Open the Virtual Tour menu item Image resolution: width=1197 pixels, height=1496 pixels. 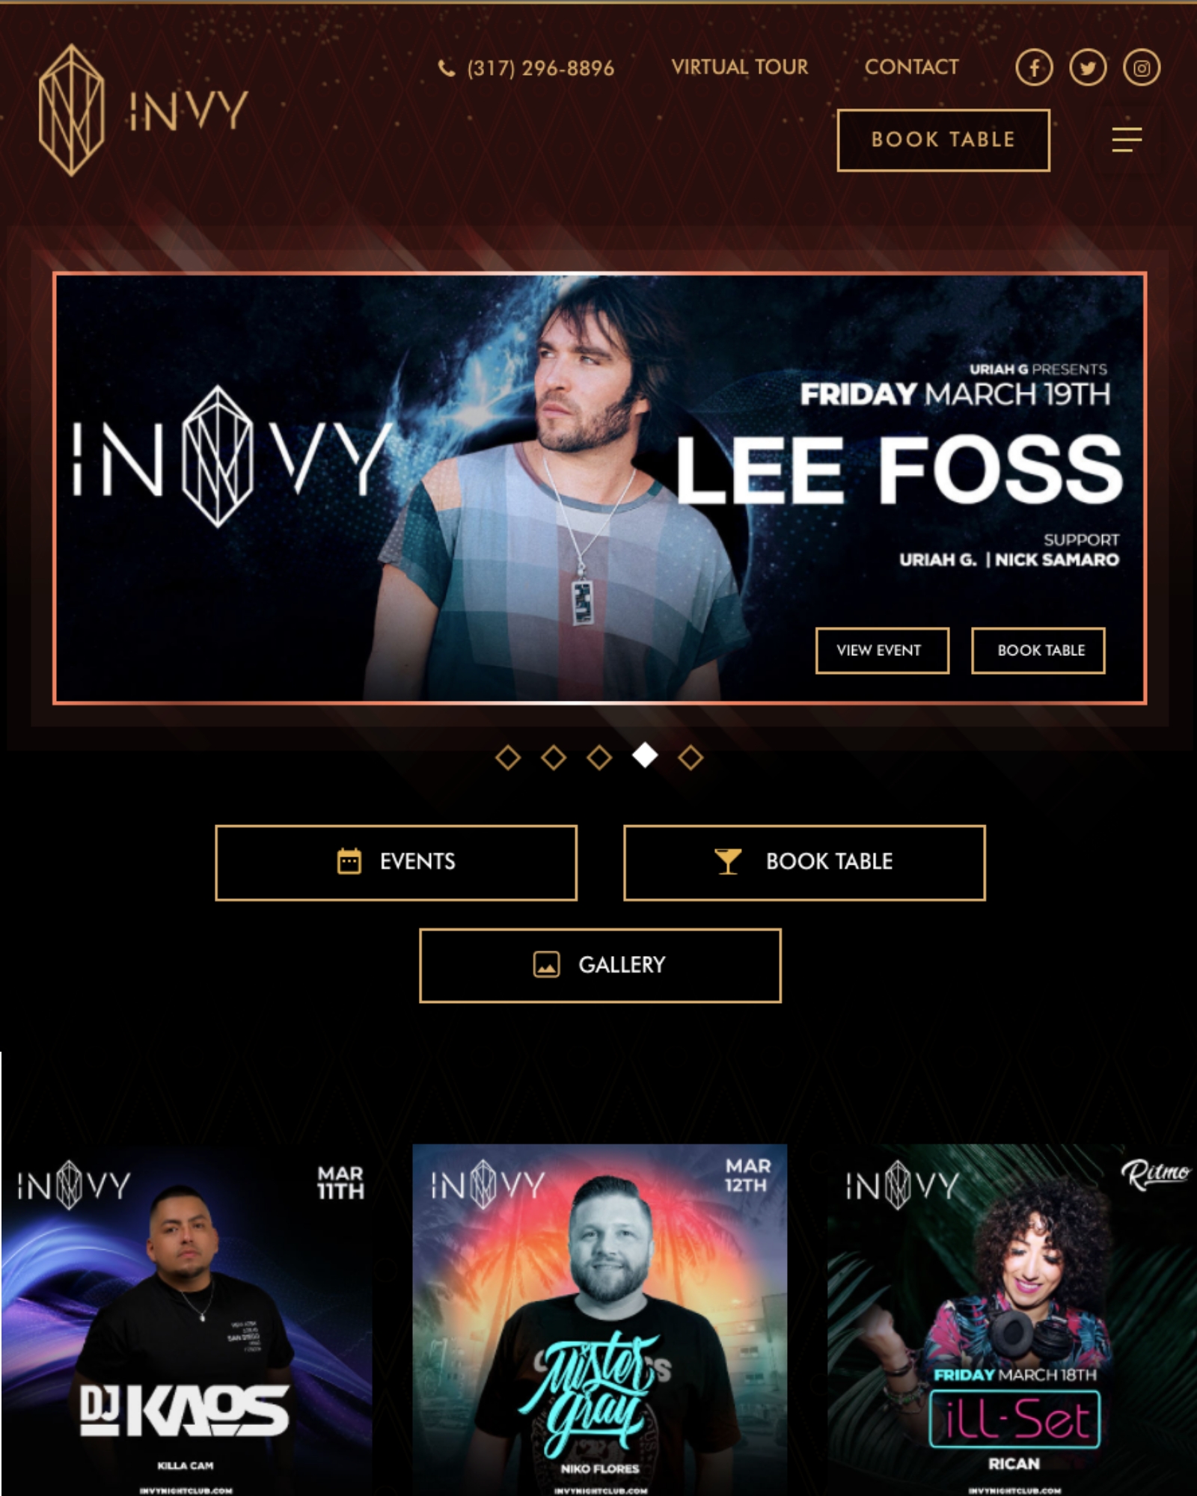pos(740,67)
